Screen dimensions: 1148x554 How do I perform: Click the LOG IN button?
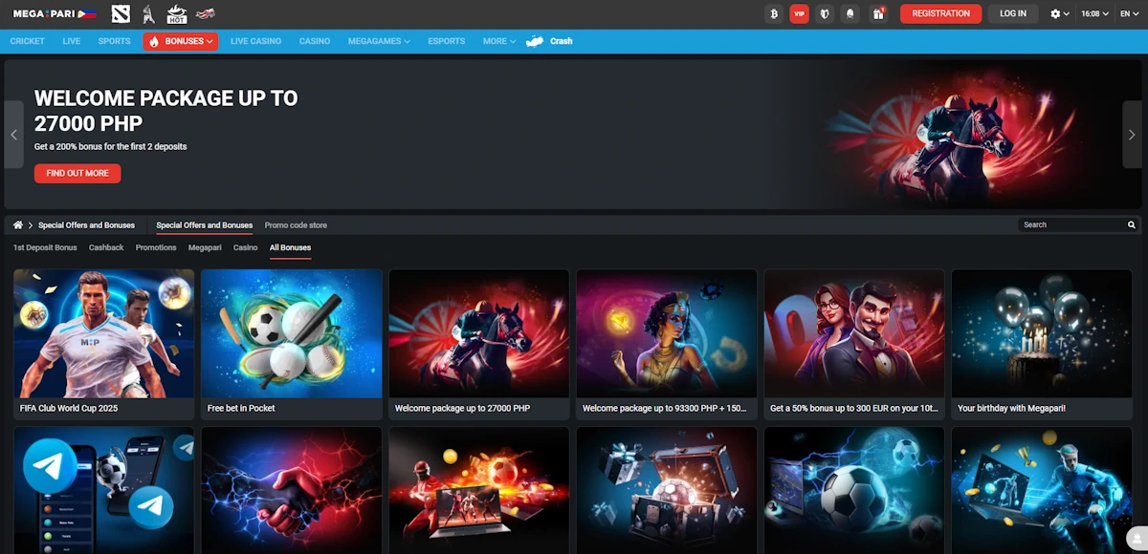coord(1013,13)
